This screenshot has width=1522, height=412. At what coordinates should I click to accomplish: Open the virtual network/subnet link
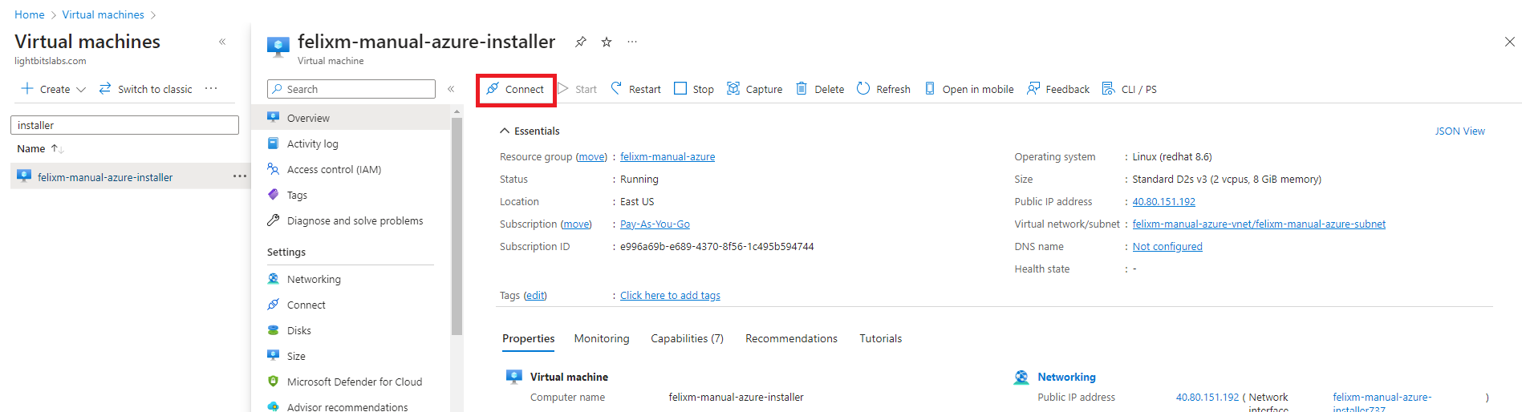pyautogui.click(x=1259, y=224)
